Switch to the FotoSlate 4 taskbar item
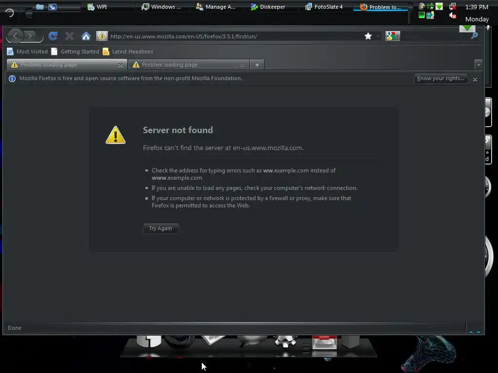This screenshot has height=373, width=498. [326, 7]
